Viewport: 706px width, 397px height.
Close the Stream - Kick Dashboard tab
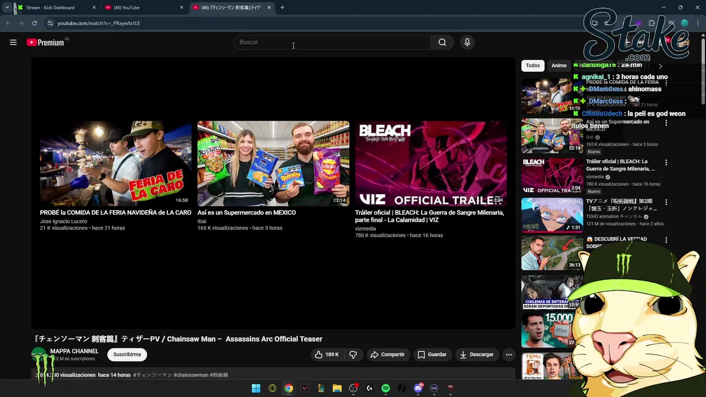pos(94,8)
